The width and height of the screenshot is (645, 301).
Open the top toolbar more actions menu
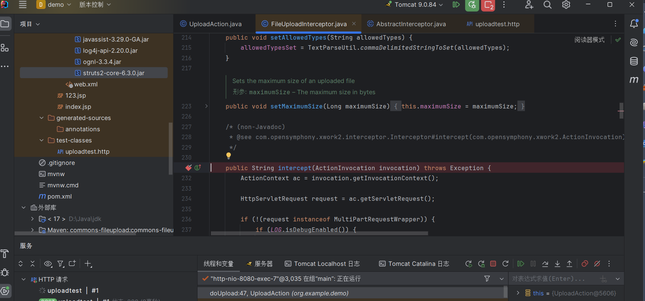504,4
